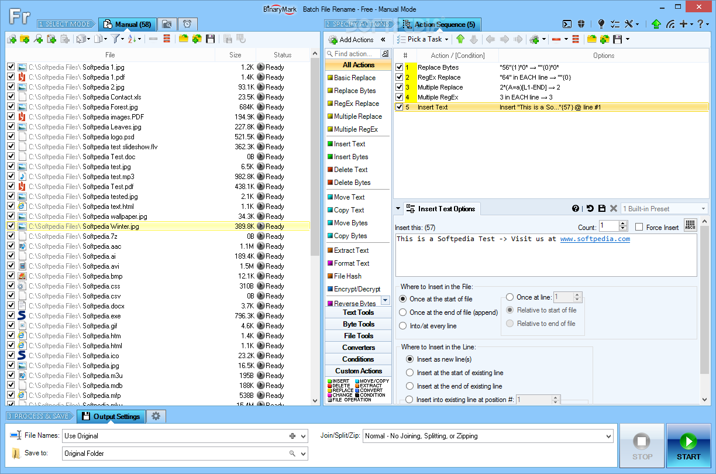Expand the File Names combo box

pyautogui.click(x=303, y=436)
